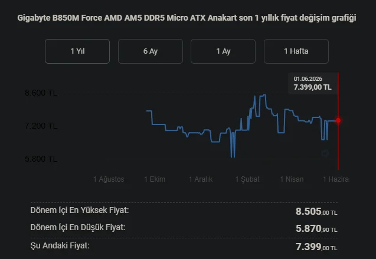The width and height of the screenshot is (376, 259).
Task: Click the faint circular icon below the line
Action: (325, 153)
